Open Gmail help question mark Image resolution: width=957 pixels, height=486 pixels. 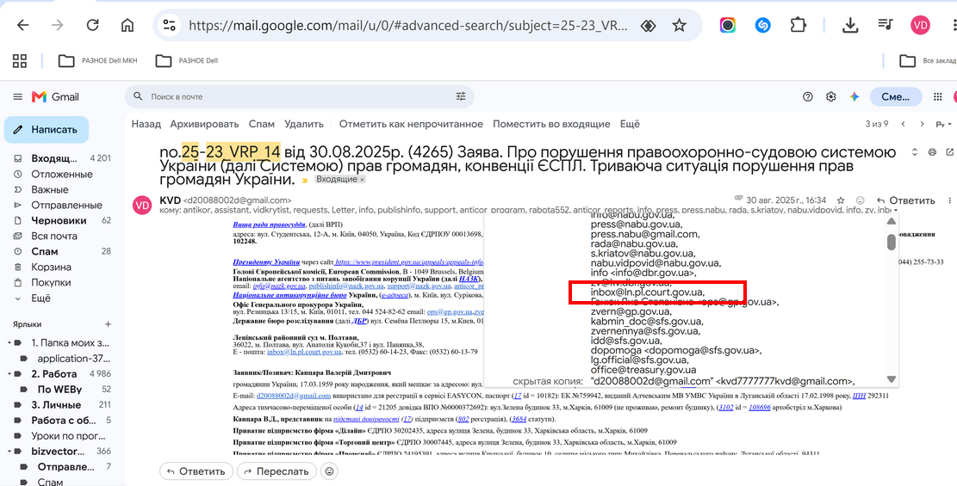click(x=808, y=96)
